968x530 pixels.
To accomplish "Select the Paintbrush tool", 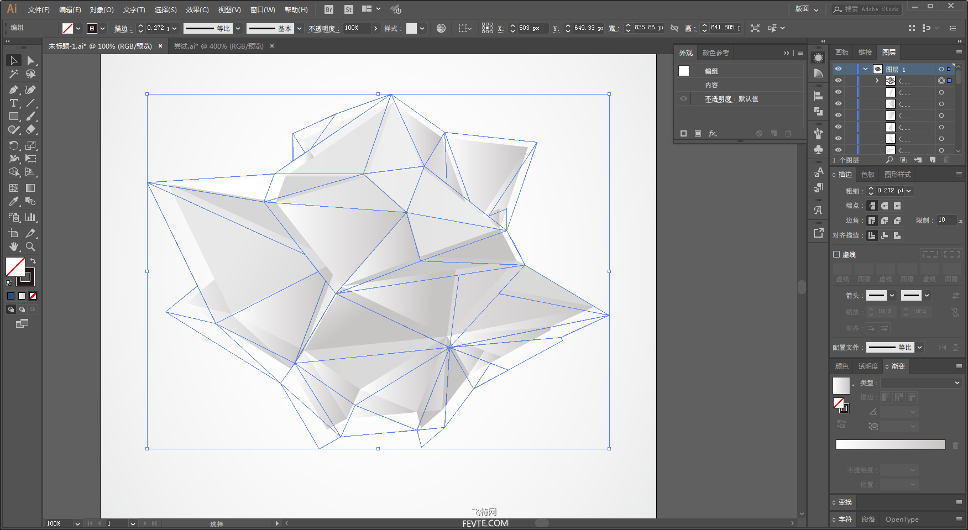I will pyautogui.click(x=31, y=116).
